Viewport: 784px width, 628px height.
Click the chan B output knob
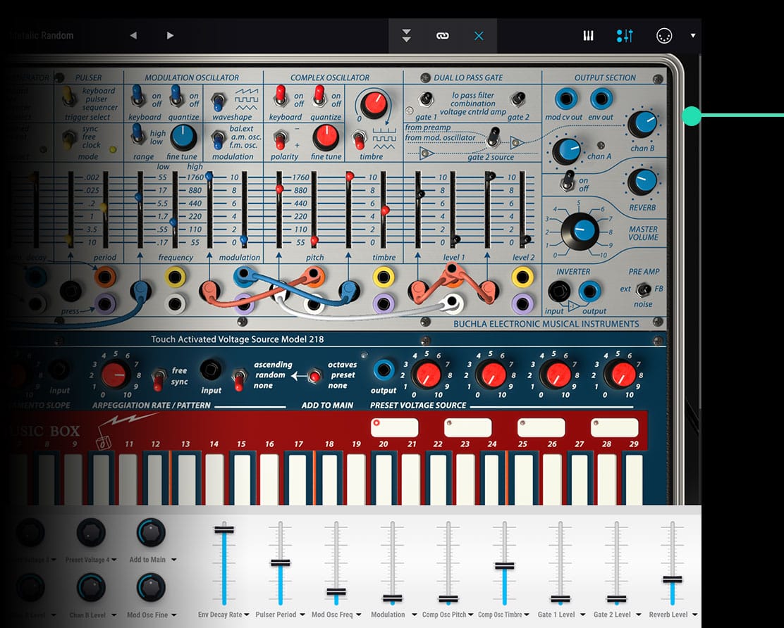642,124
